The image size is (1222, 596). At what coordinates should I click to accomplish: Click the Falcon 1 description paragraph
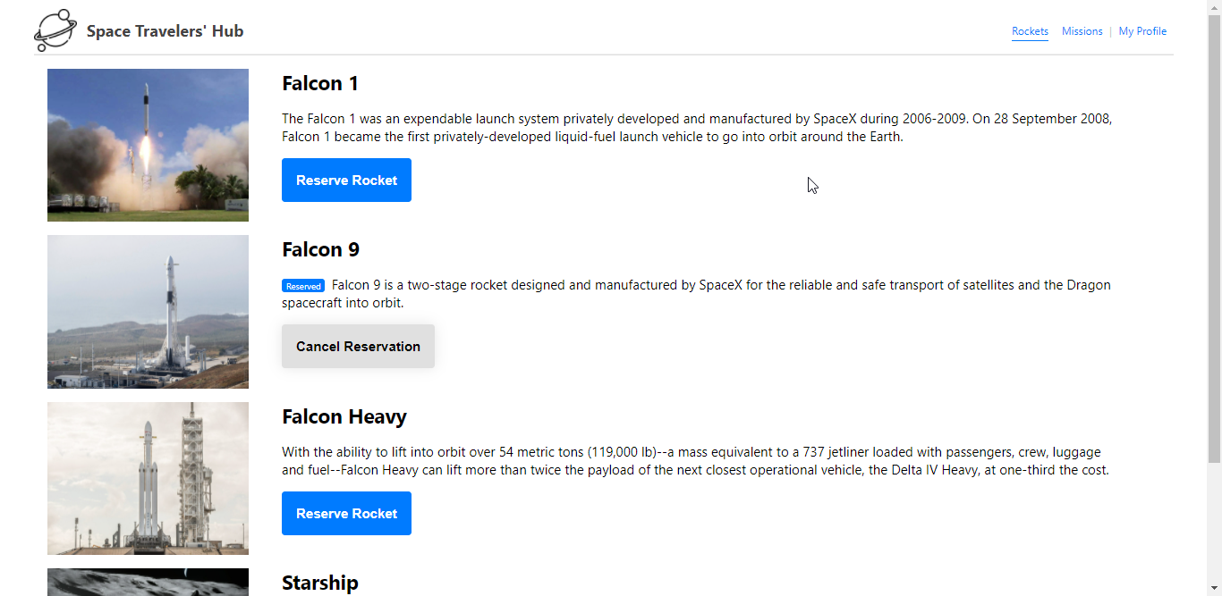click(697, 128)
